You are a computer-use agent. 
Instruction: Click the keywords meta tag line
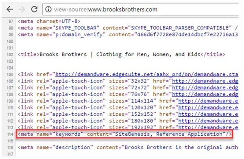click(x=125, y=134)
